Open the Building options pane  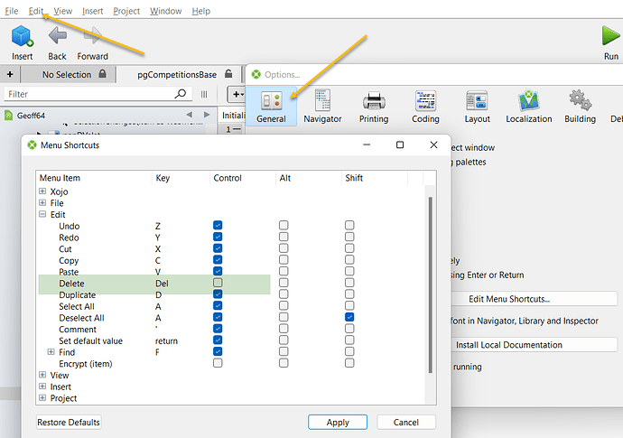[580, 107]
